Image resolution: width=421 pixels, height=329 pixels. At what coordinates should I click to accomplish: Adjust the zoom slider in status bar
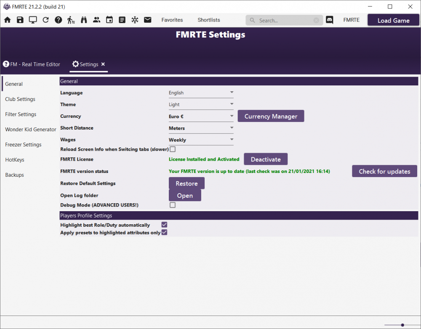pyautogui.click(x=402, y=325)
